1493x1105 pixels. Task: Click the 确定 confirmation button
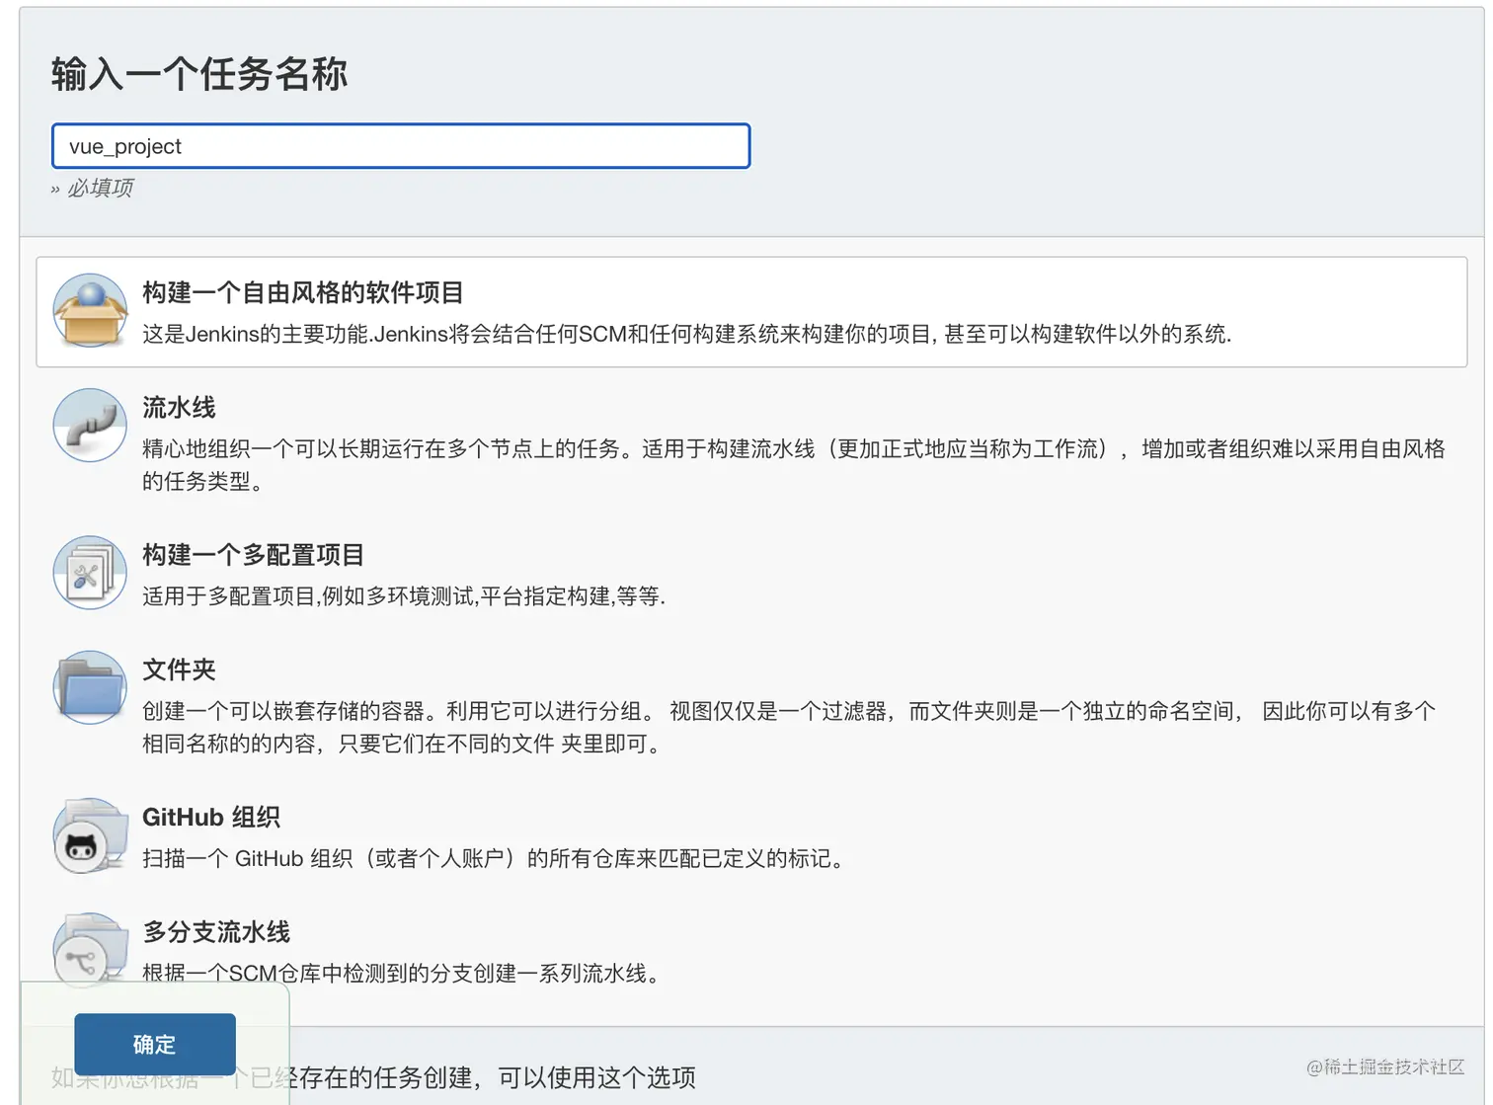(x=154, y=1044)
